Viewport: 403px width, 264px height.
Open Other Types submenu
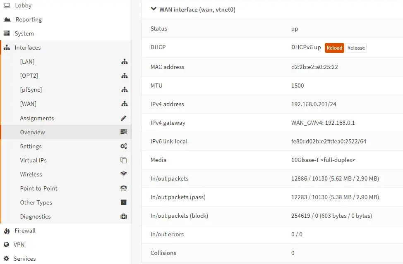click(x=36, y=202)
